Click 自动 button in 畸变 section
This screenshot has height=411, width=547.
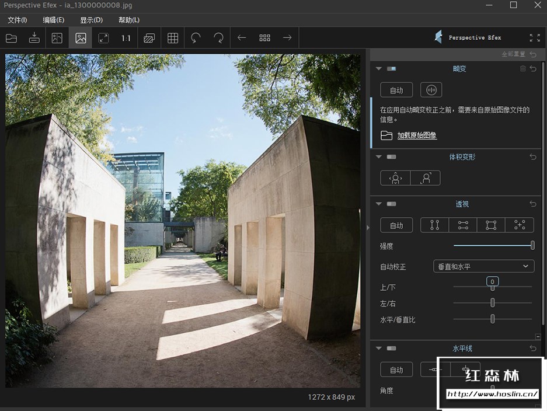pyautogui.click(x=396, y=90)
